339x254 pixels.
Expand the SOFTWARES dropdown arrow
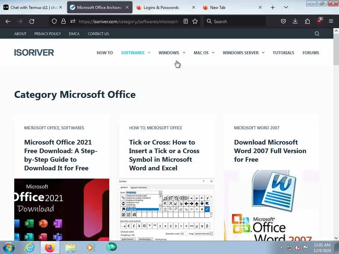149,53
